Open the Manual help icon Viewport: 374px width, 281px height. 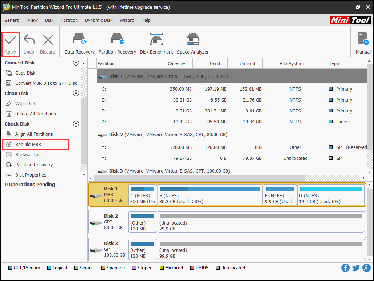[x=363, y=39]
